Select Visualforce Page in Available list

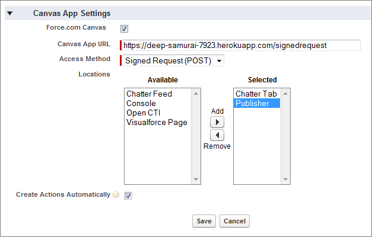click(x=158, y=122)
